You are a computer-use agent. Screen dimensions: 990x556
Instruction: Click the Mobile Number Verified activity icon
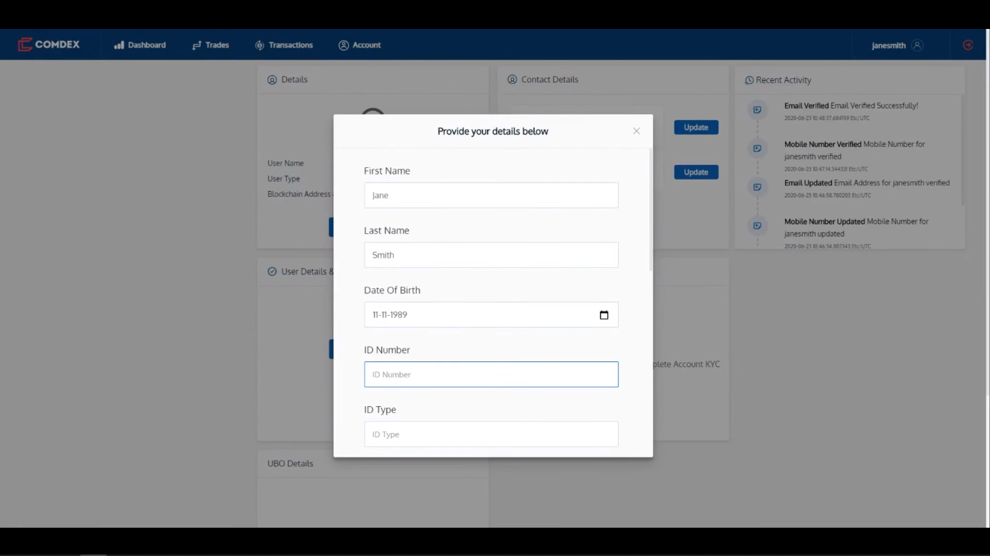click(x=757, y=148)
